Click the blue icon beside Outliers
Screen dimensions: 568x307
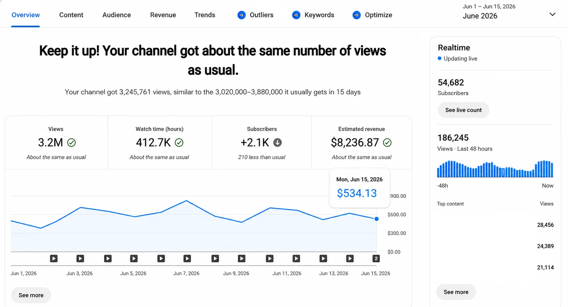241,15
